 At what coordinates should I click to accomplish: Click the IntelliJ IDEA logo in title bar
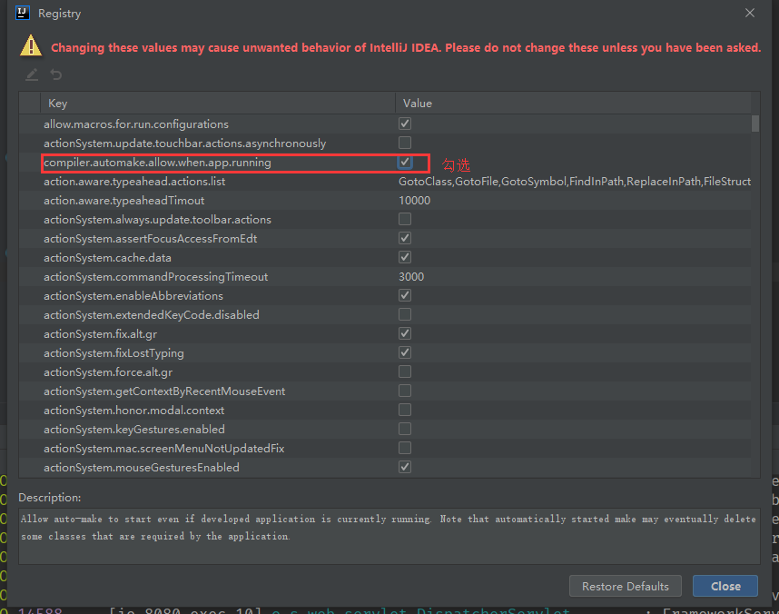[x=23, y=13]
